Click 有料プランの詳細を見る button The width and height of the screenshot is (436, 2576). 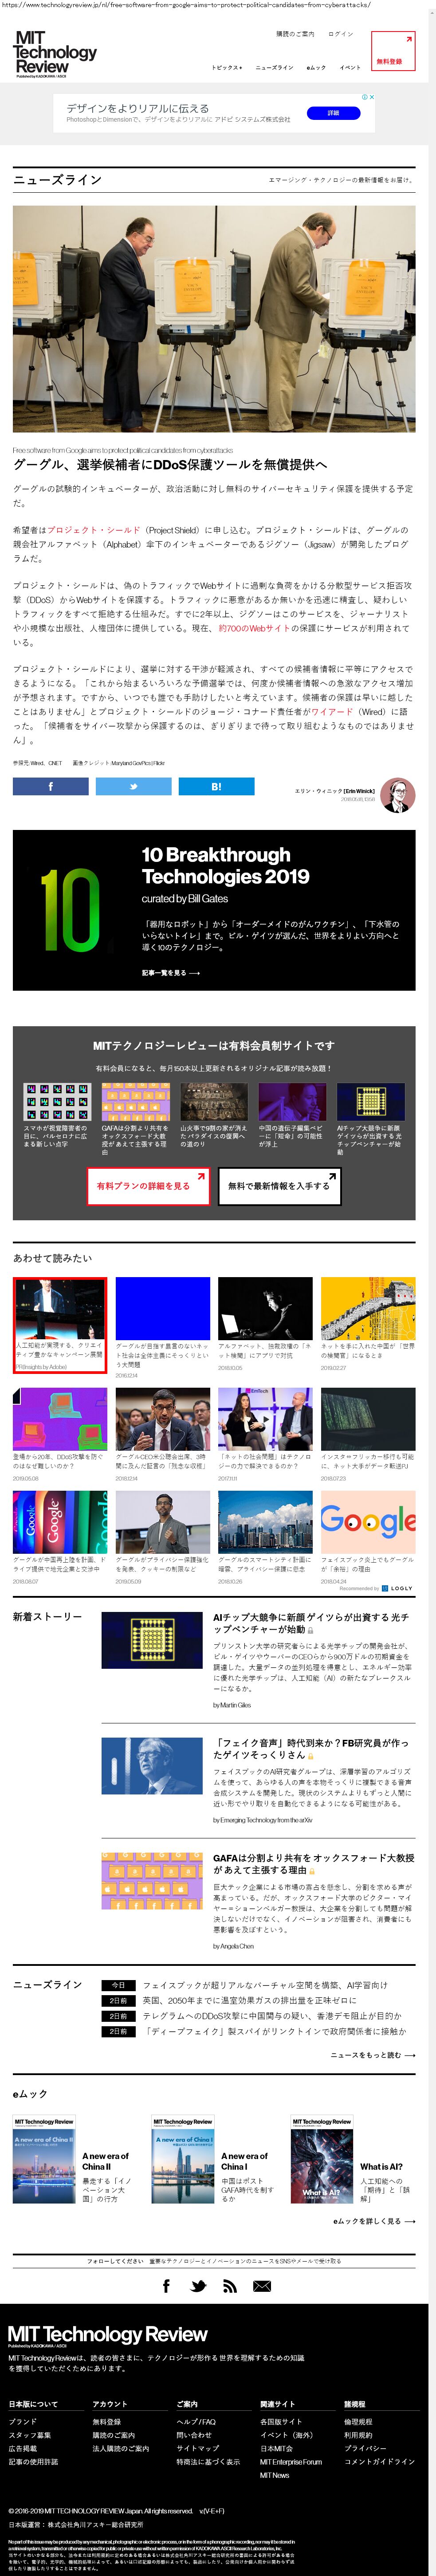click(x=148, y=1186)
